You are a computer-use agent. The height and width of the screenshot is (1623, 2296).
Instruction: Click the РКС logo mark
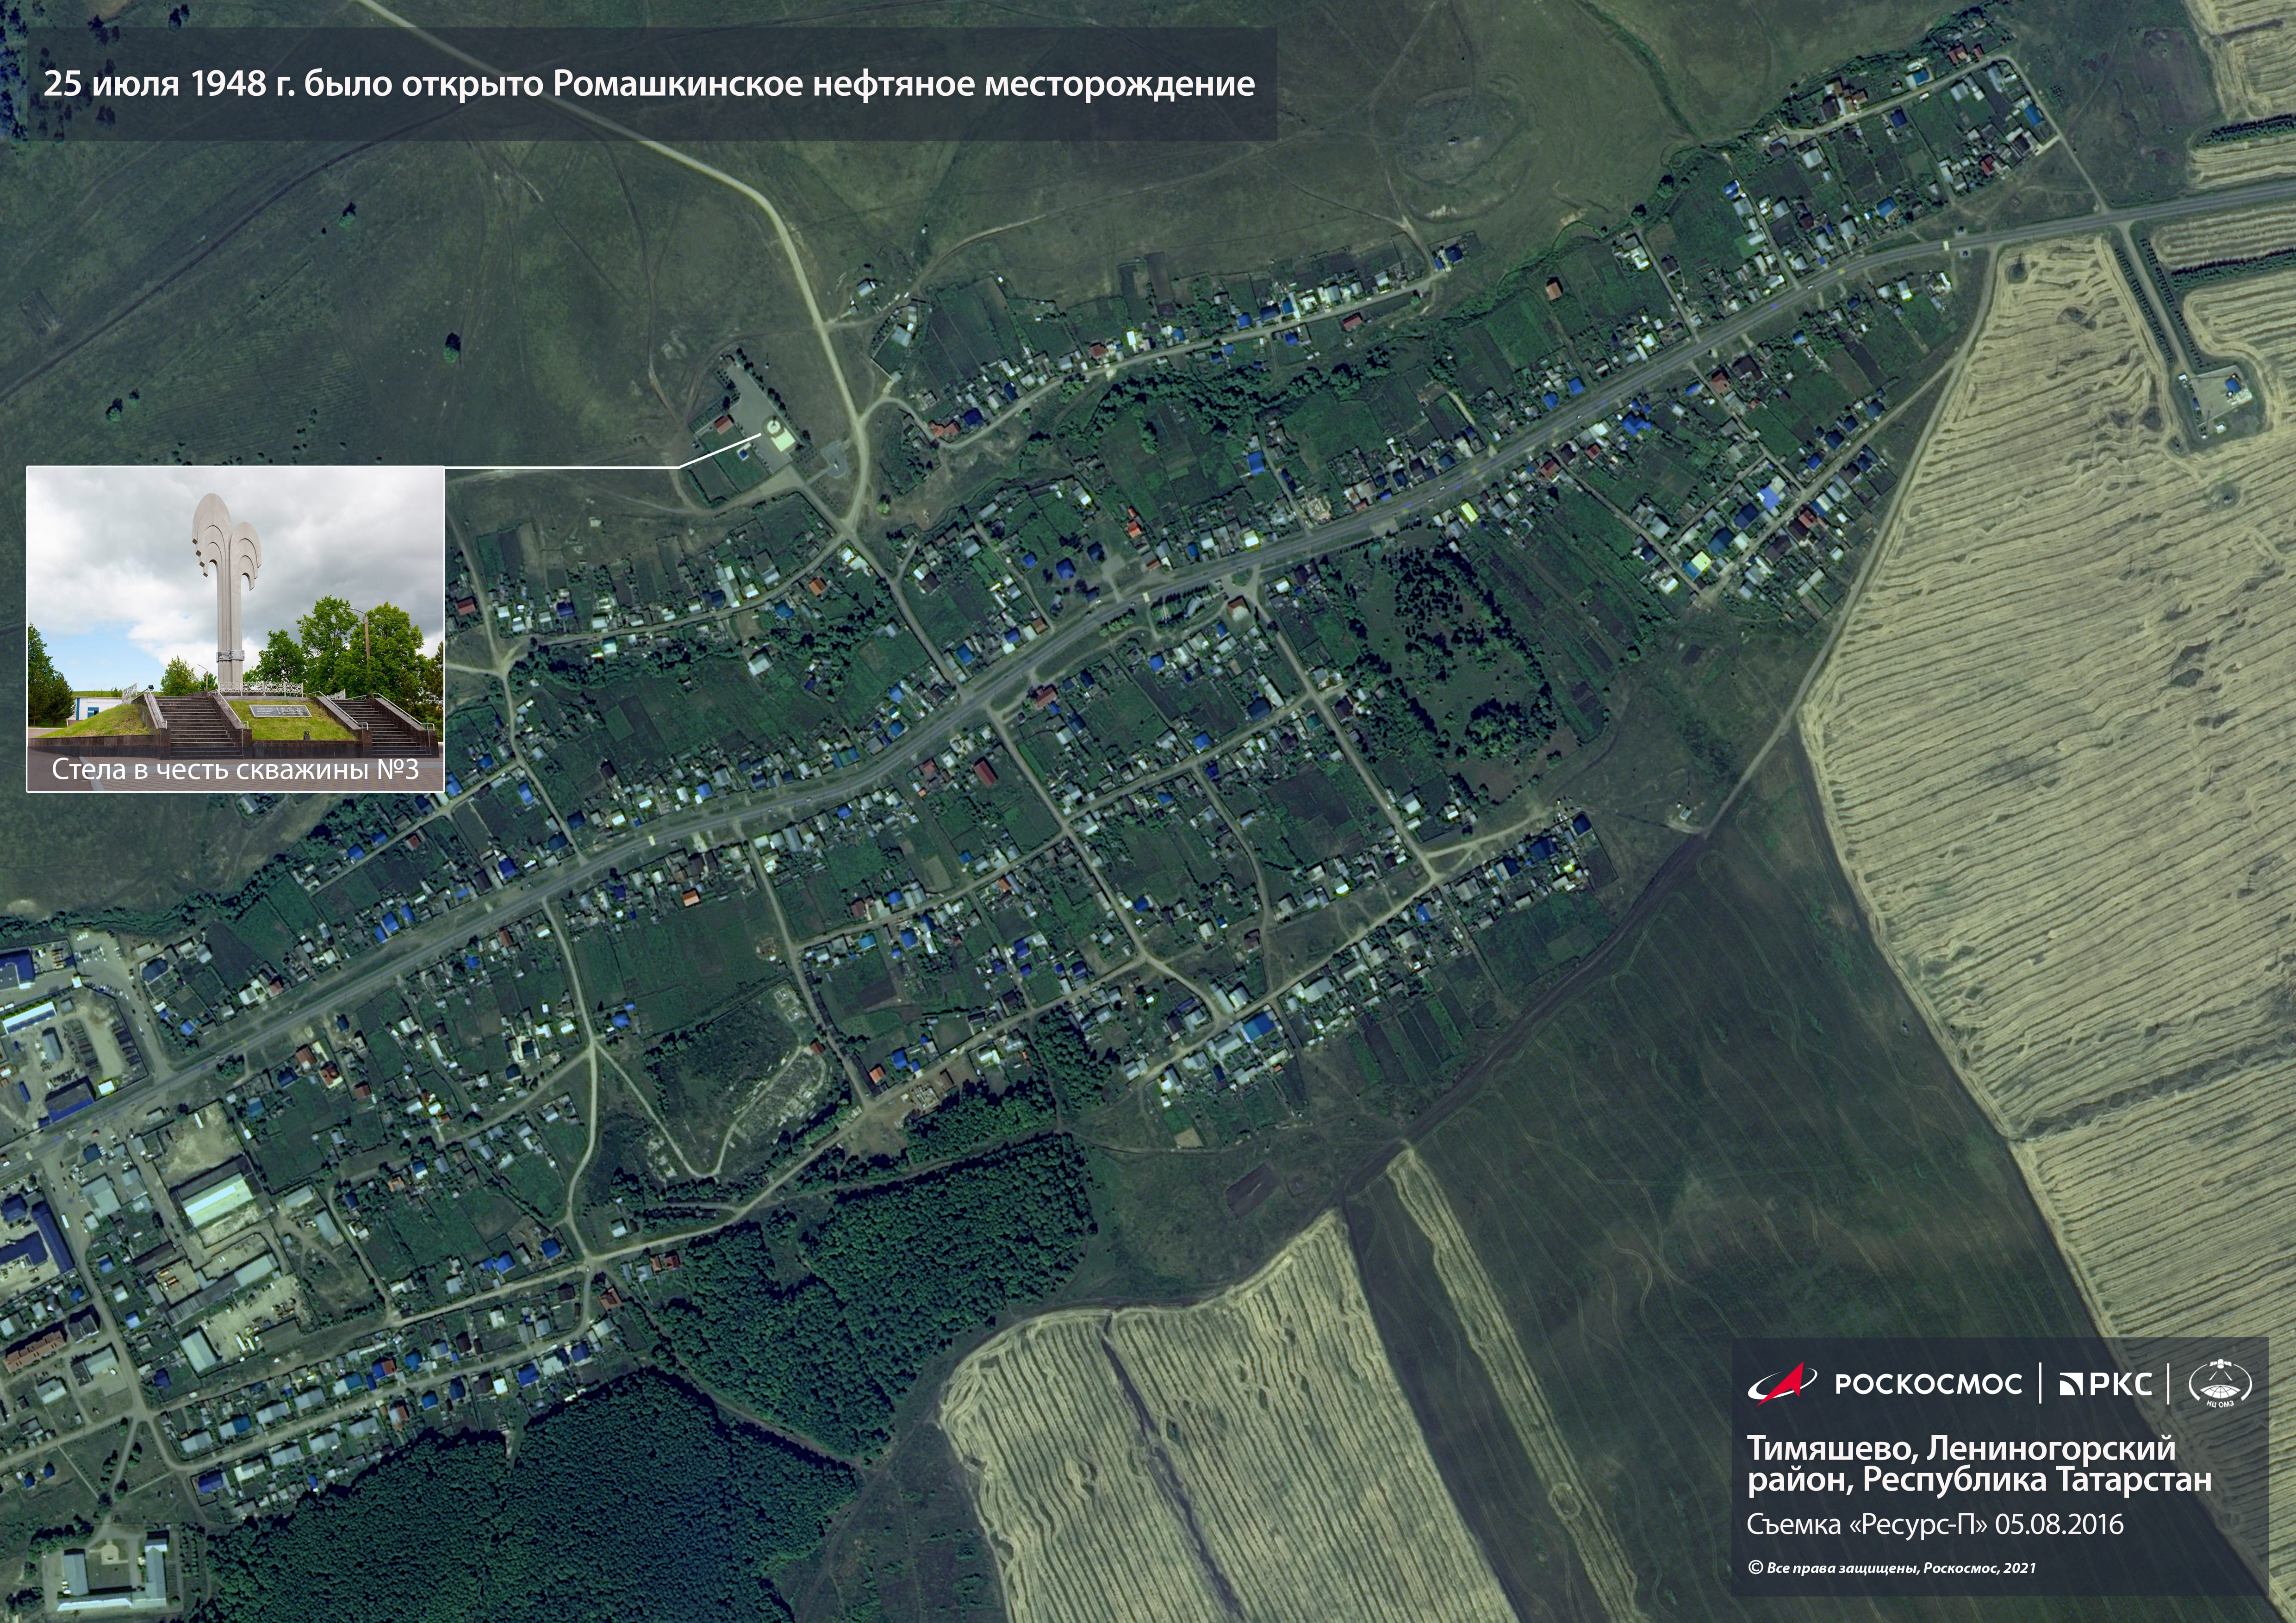point(2070,1385)
